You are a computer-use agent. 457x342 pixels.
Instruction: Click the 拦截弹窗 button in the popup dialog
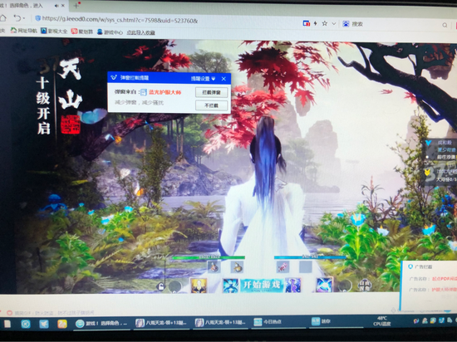211,92
